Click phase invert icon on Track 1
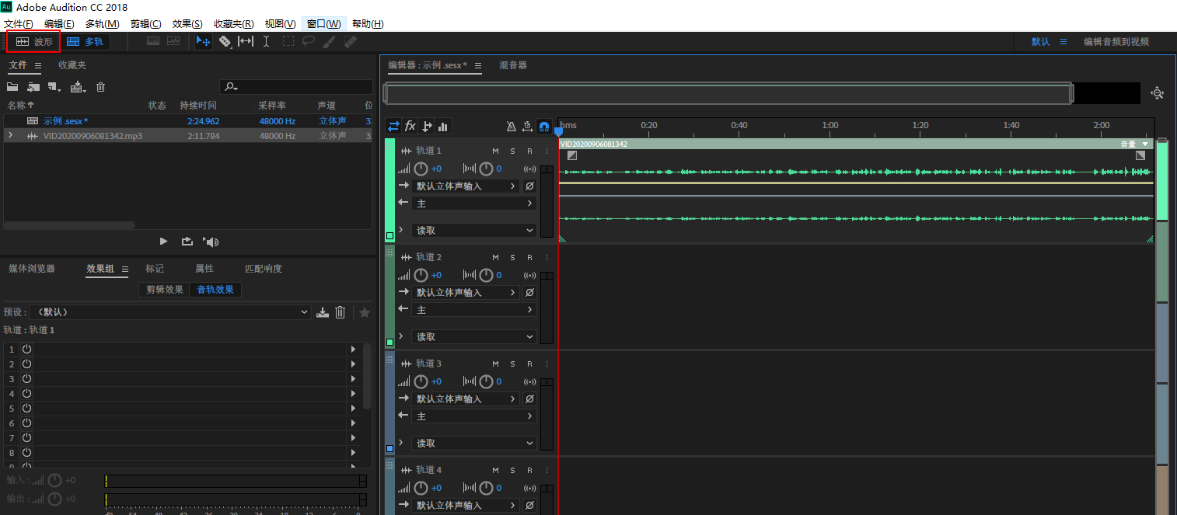 (529, 186)
